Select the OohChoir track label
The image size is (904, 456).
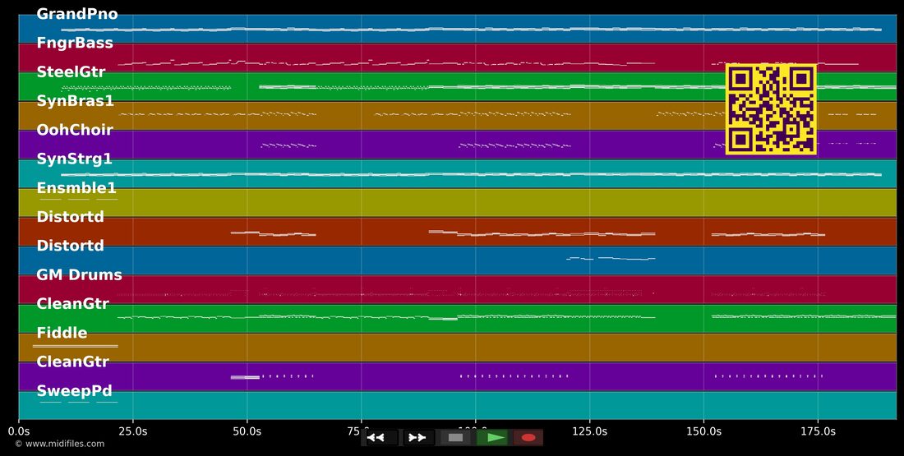[x=75, y=130]
